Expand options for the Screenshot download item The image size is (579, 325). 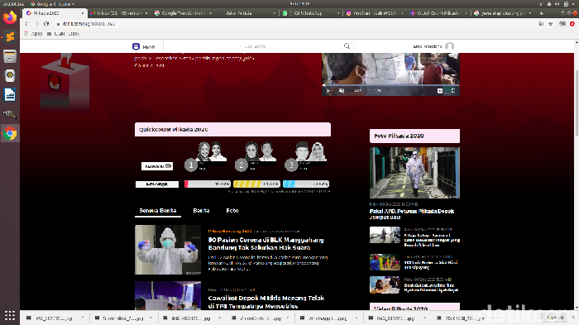151,318
